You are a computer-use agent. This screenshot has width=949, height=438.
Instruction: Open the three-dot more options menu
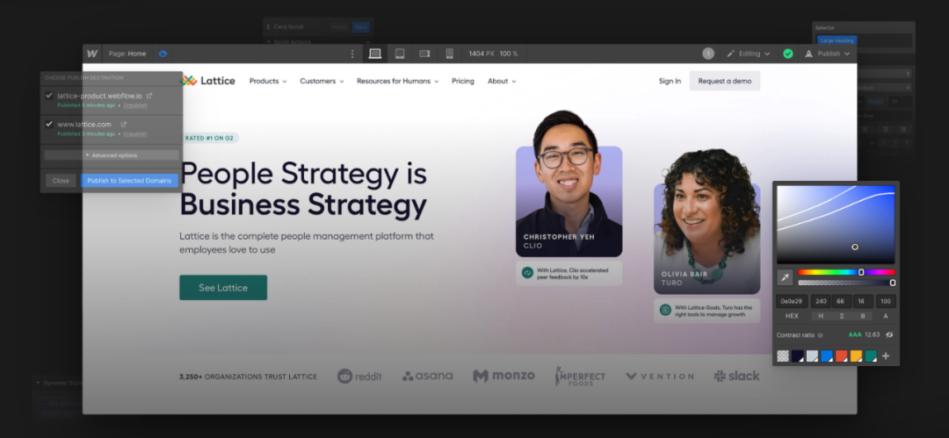click(352, 54)
